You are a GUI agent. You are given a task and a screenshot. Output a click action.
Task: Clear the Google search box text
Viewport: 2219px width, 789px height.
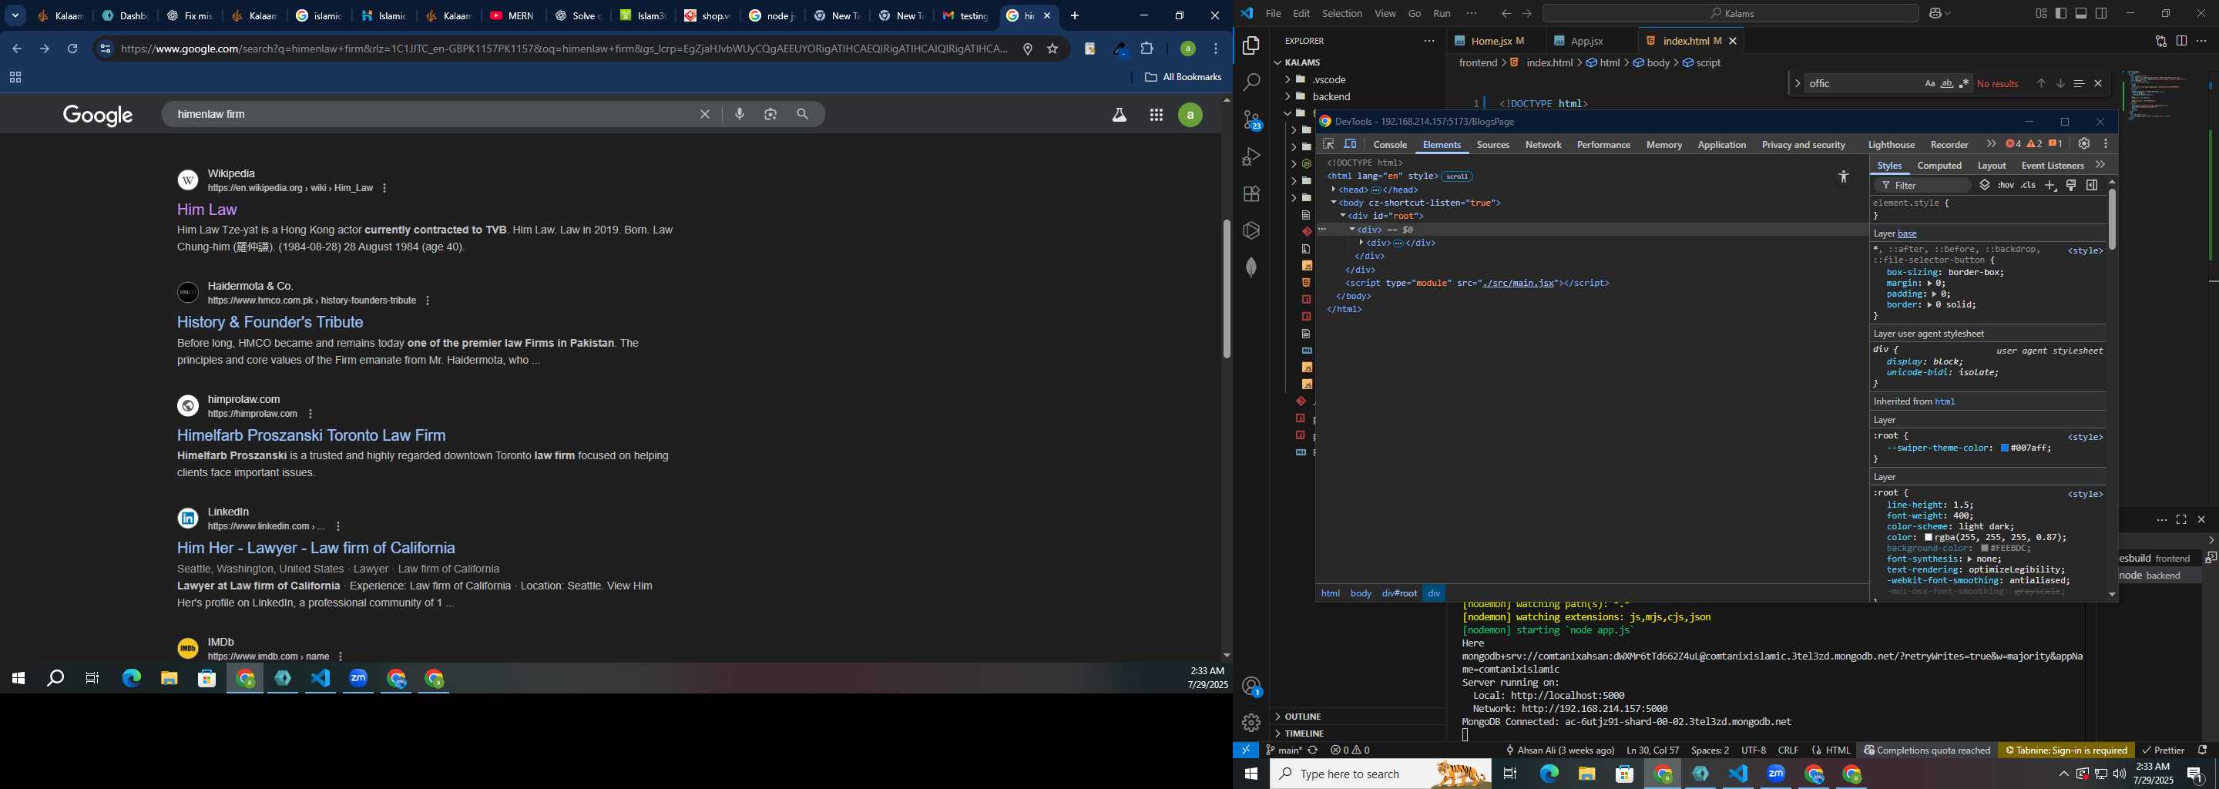705,114
